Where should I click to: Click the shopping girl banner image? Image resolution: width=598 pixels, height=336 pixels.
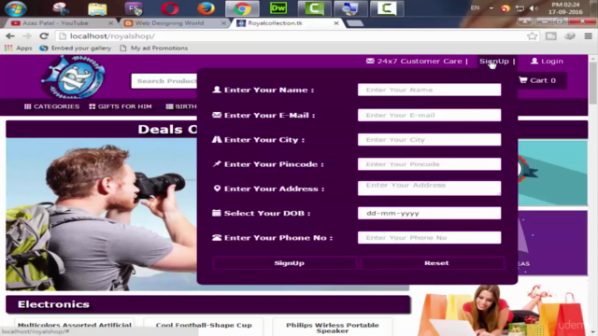coord(501,310)
